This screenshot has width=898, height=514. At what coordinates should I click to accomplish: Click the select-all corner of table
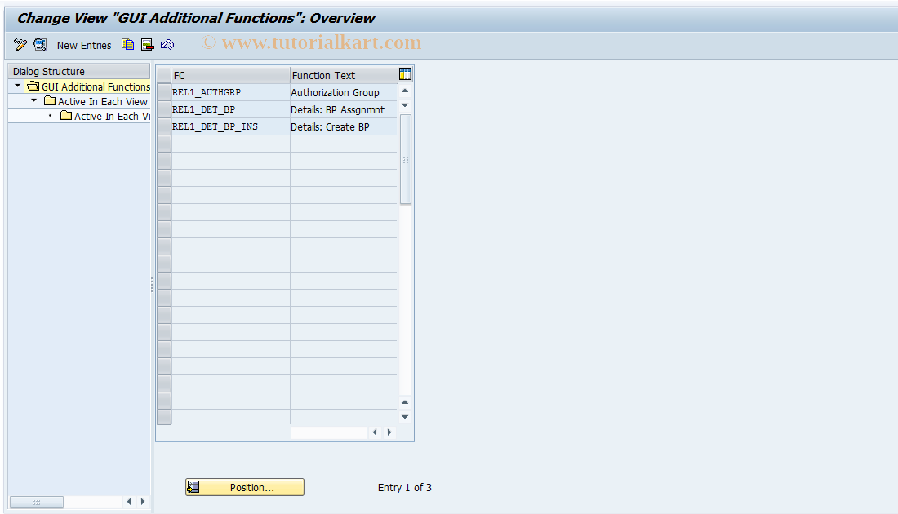coord(164,75)
